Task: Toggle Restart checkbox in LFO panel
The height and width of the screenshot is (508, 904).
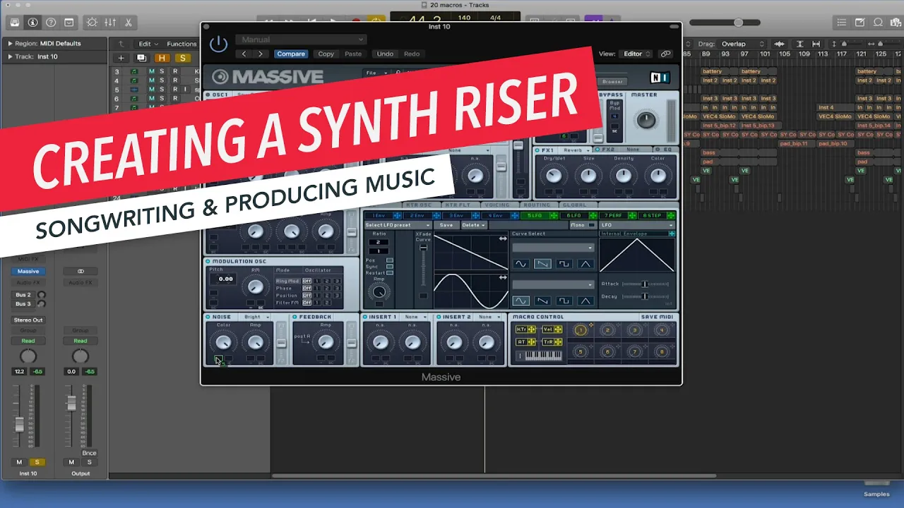Action: click(x=390, y=273)
